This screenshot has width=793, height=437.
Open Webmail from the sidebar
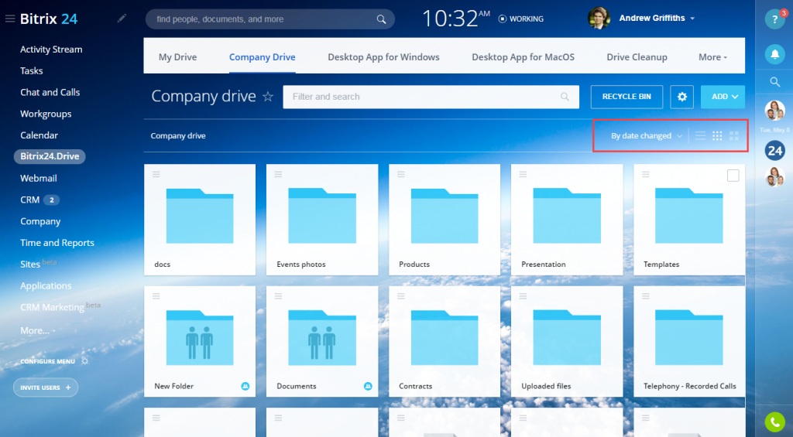pos(39,178)
